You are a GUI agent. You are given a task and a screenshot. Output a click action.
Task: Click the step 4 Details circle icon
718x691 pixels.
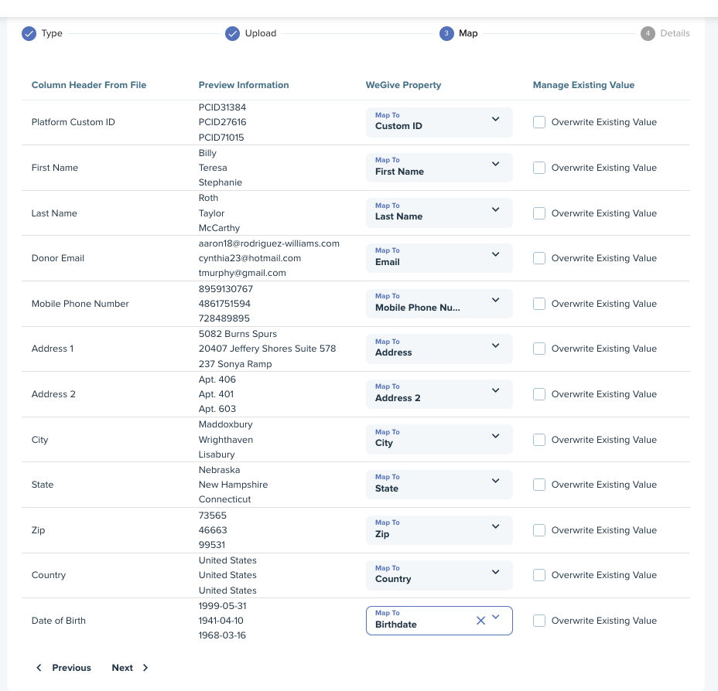[x=648, y=33]
